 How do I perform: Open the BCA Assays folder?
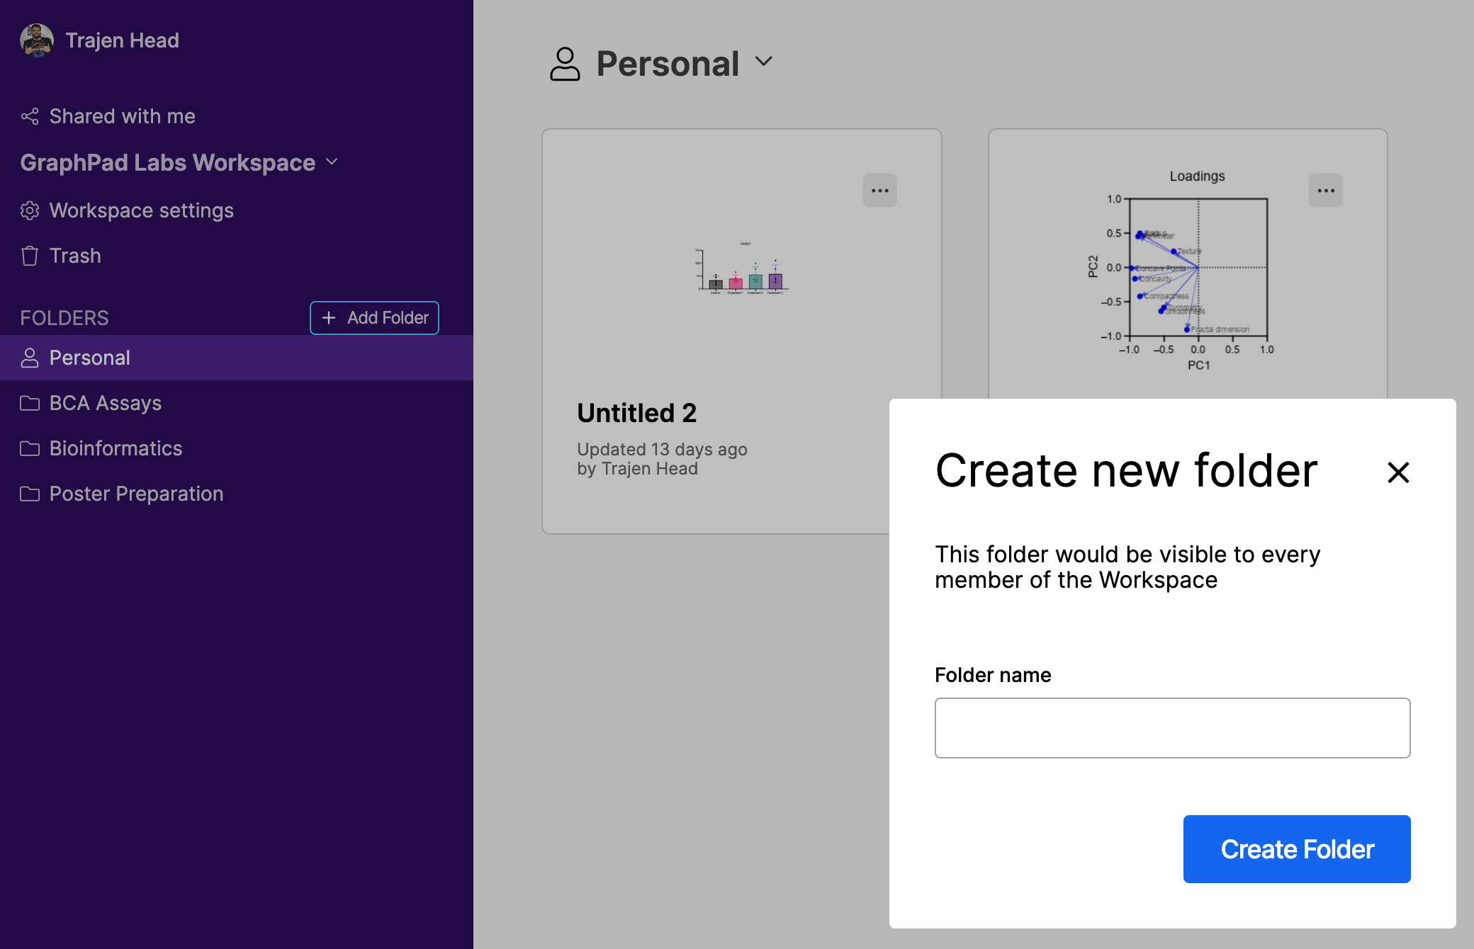pyautogui.click(x=105, y=403)
